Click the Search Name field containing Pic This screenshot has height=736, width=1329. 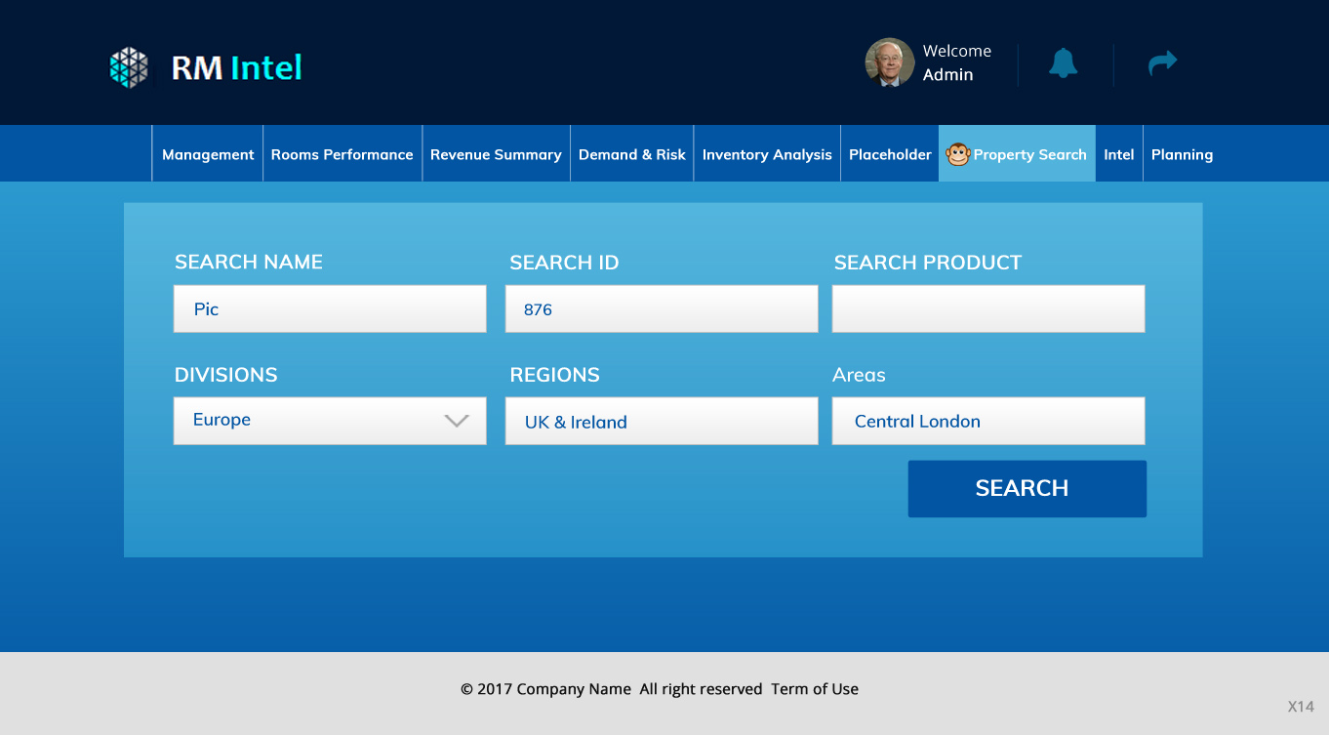pos(330,308)
